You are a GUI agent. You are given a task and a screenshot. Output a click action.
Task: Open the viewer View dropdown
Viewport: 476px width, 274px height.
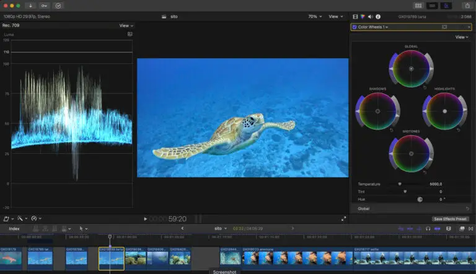coord(336,16)
